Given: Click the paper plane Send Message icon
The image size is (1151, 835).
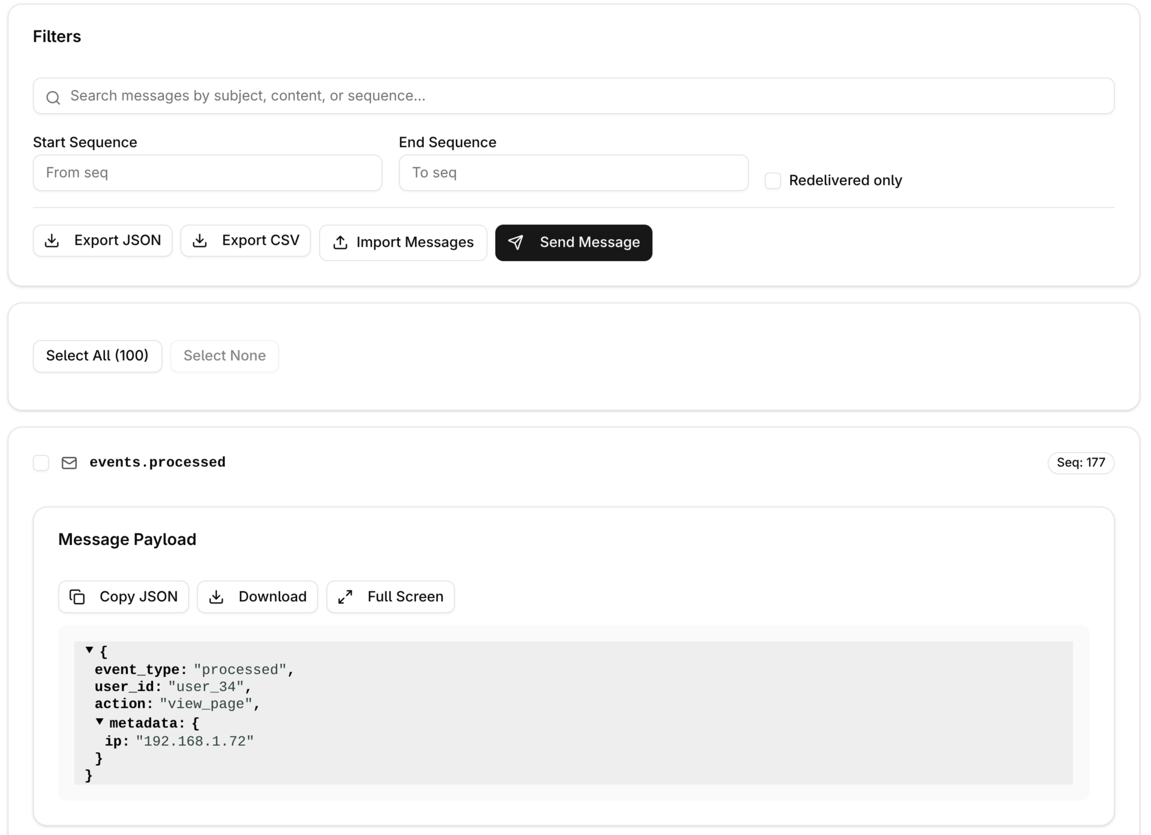Looking at the screenshot, I should pos(515,242).
